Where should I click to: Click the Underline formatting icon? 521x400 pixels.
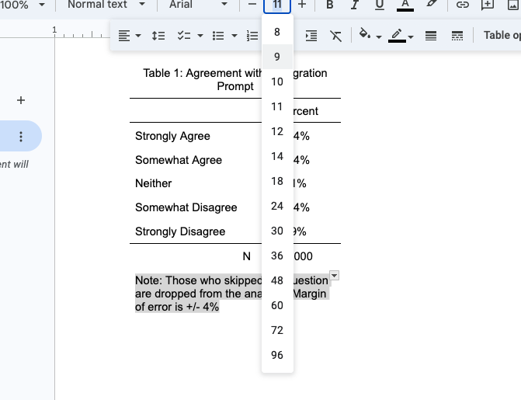point(379,5)
